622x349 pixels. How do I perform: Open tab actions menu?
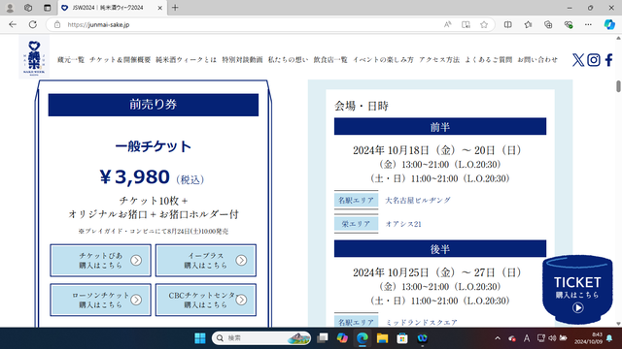[x=48, y=8]
